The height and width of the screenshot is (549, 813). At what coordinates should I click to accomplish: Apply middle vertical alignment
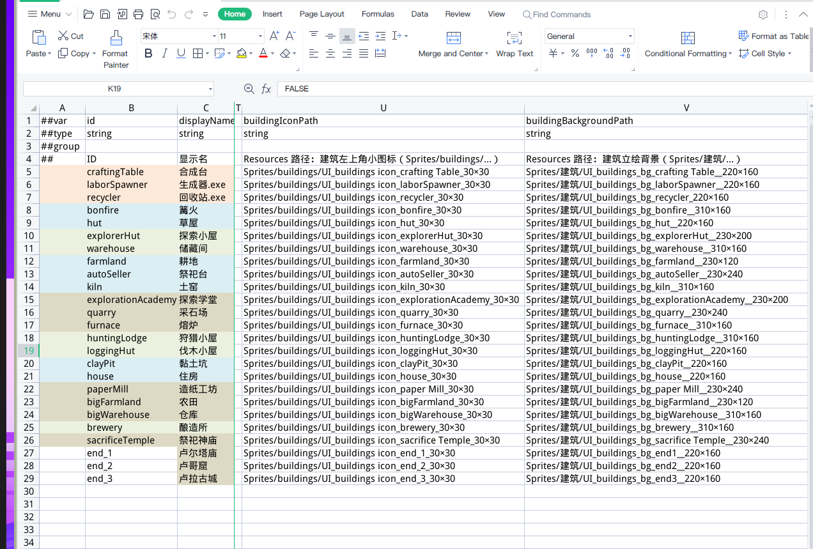(330, 36)
